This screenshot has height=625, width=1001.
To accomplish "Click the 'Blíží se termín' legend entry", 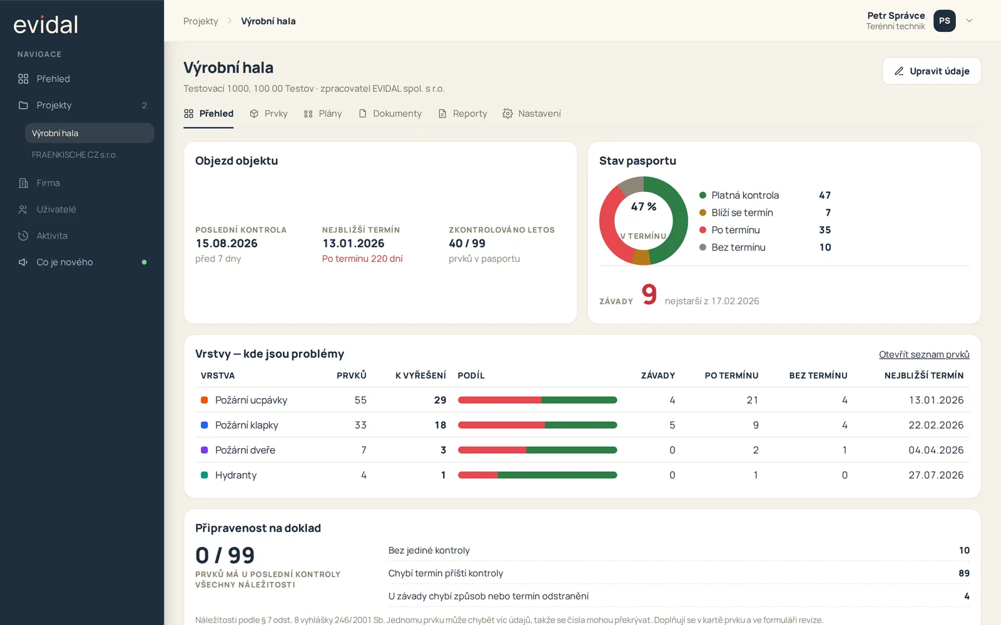I will 765,213.
